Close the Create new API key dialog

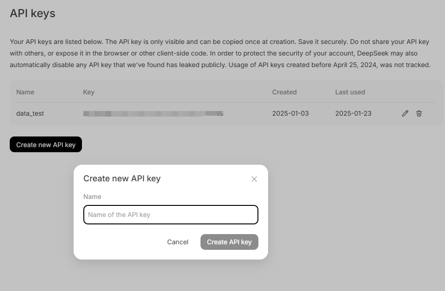254,179
